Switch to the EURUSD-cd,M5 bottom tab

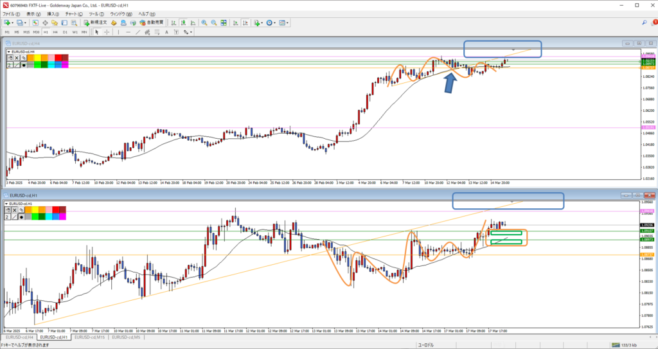coord(127,337)
